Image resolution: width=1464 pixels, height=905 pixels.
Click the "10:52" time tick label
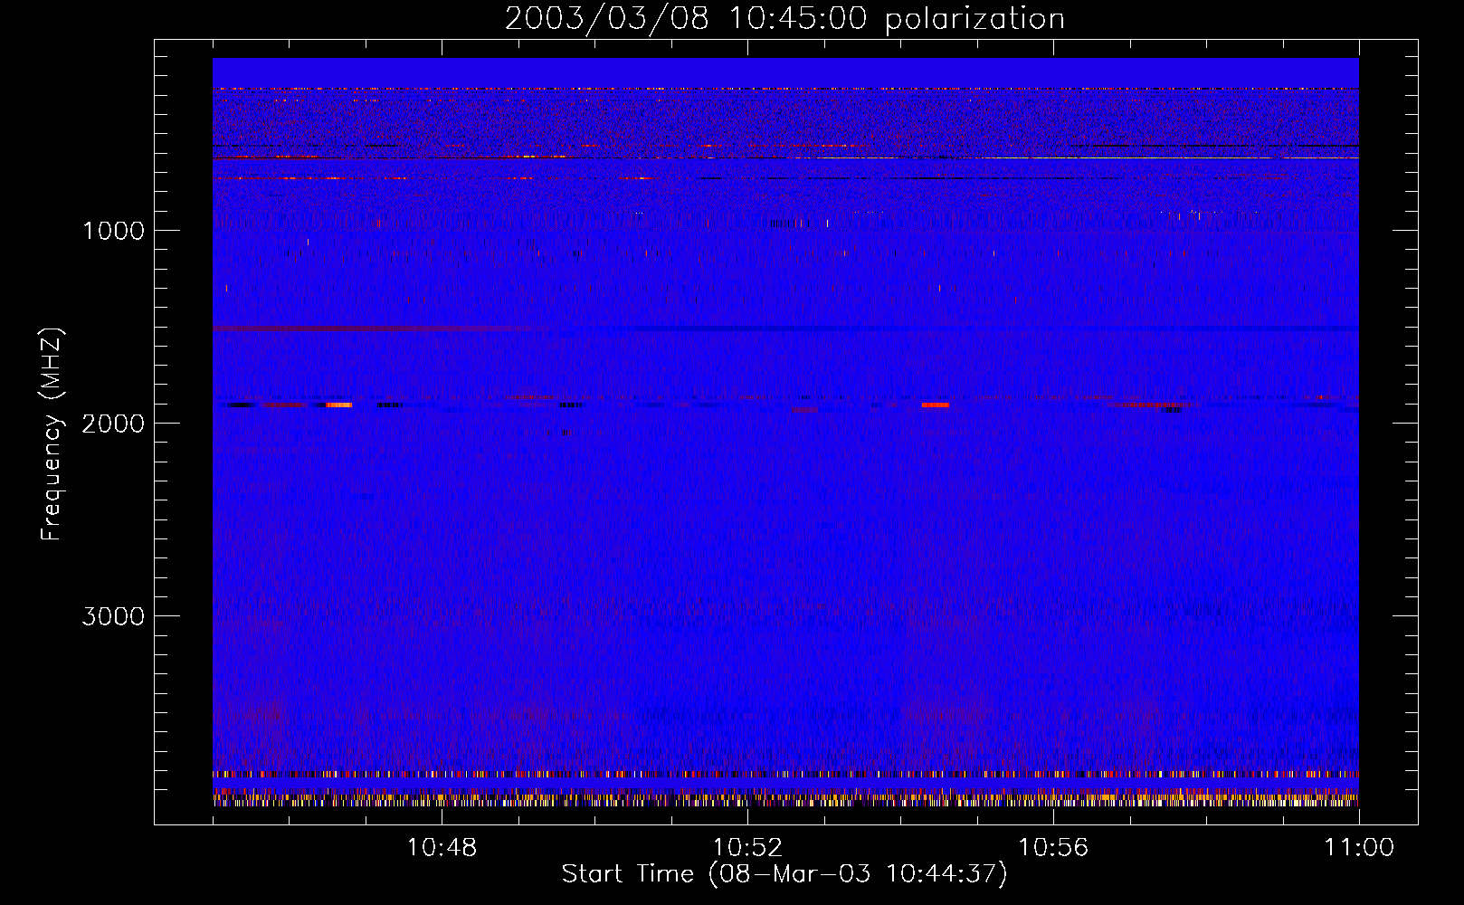pos(747,848)
